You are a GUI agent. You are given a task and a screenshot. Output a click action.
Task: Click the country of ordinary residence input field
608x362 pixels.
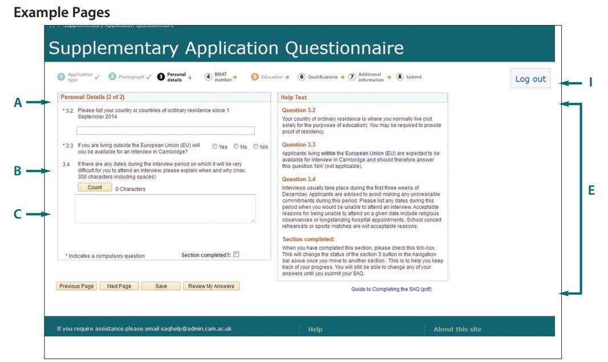click(x=165, y=131)
